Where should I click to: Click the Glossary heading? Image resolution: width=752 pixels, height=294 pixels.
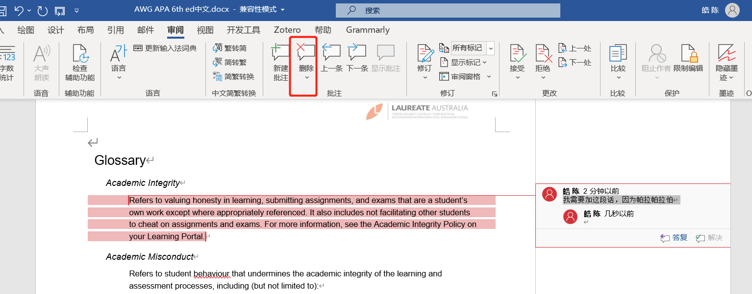[120, 160]
